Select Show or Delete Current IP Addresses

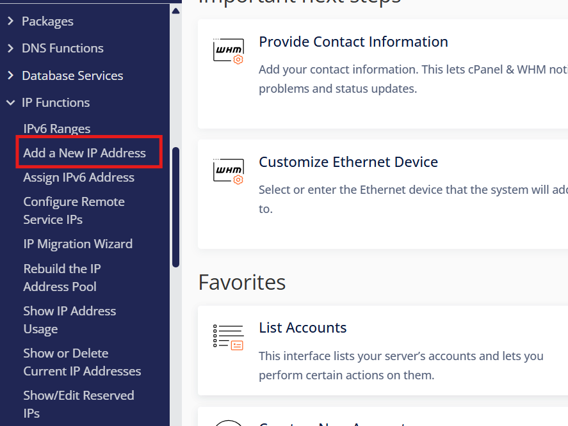pyautogui.click(x=82, y=362)
